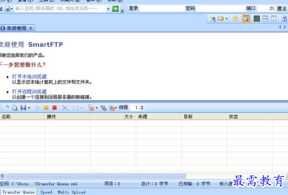This screenshot has height=195, width=288.
Task: Click the open queue file icon
Action: (6, 108)
